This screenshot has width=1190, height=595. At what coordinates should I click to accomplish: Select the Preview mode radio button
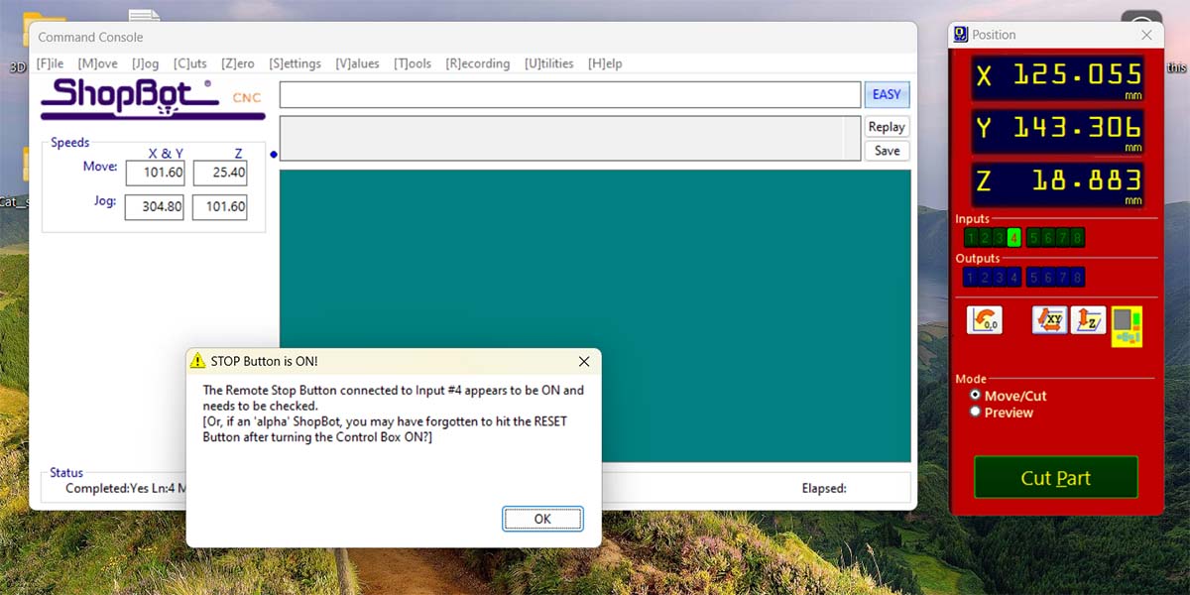pos(976,412)
